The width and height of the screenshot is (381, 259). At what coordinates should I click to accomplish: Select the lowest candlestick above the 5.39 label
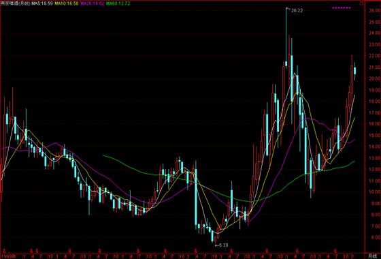click(x=212, y=236)
